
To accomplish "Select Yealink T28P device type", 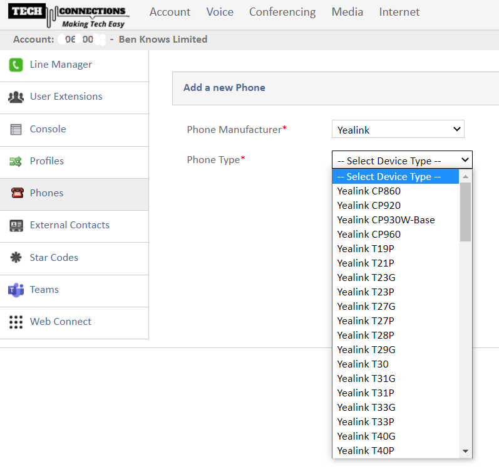I will coord(395,336).
